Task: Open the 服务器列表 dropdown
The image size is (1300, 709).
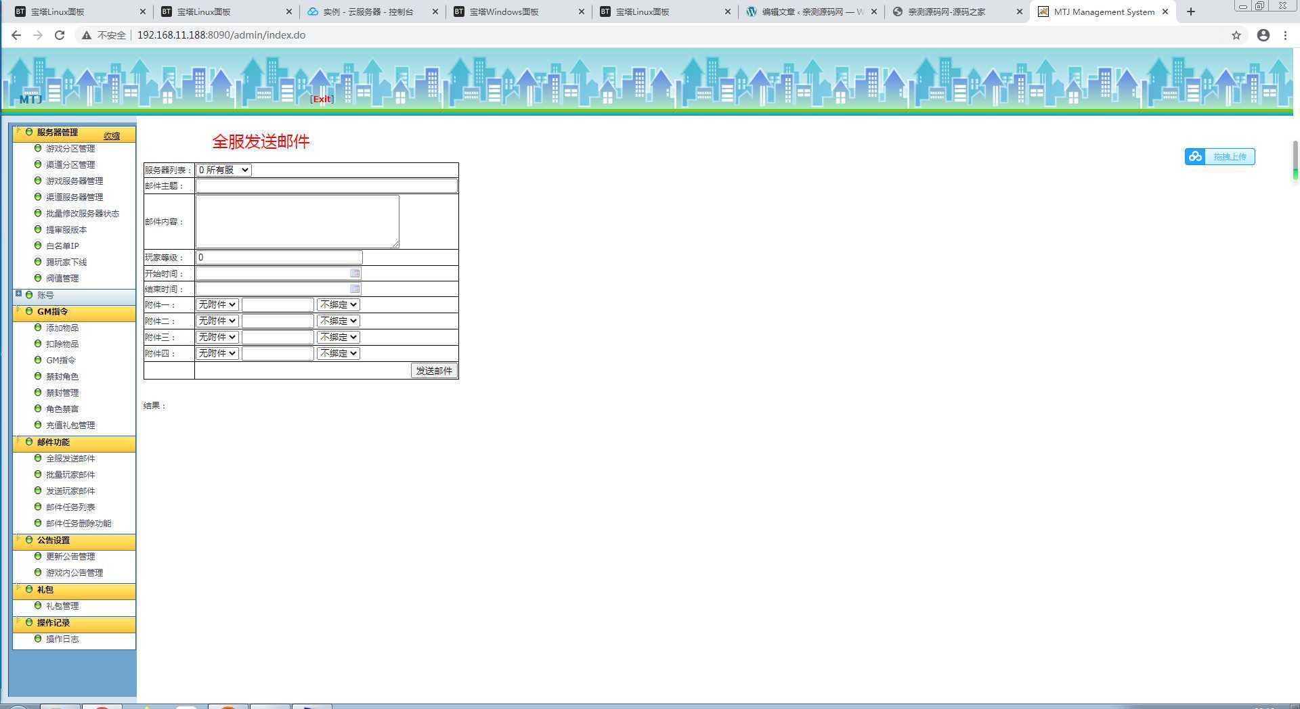Action: click(x=223, y=170)
